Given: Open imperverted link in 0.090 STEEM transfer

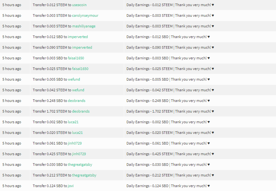Looking at the screenshot, I should (x=82, y=47).
